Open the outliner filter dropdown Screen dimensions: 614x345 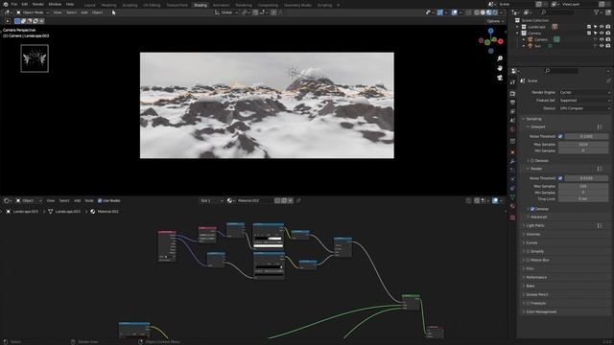click(598, 12)
